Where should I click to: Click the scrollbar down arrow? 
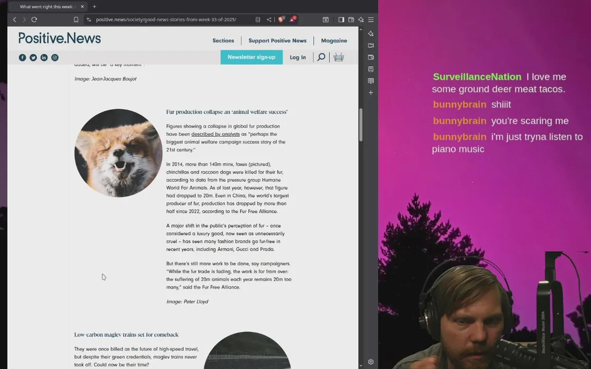pos(361,365)
